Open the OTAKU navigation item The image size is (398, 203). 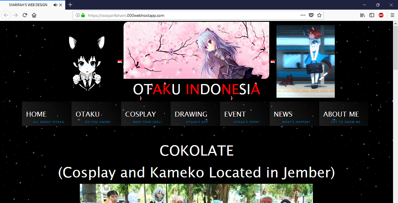pyautogui.click(x=96, y=114)
